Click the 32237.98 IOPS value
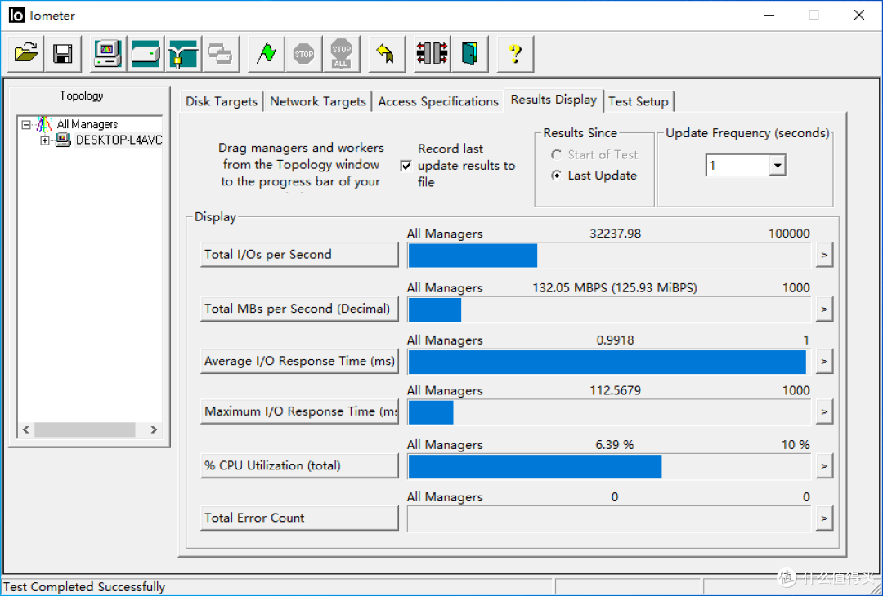883x596 pixels. click(x=615, y=234)
